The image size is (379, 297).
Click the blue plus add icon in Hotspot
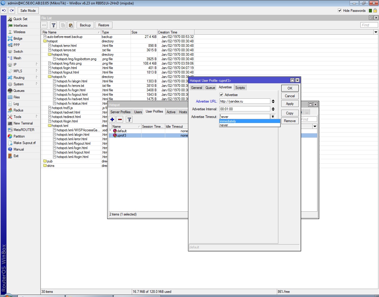coord(112,119)
